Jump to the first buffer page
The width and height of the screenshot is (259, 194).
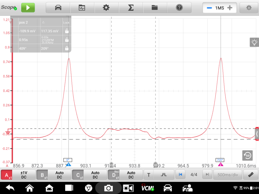click(x=180, y=175)
